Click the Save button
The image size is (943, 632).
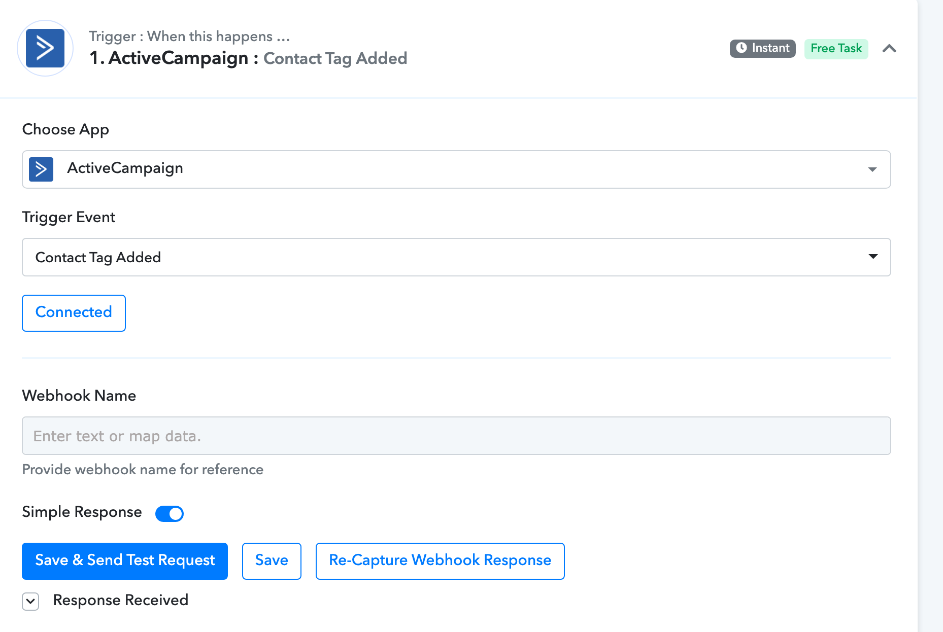272,561
